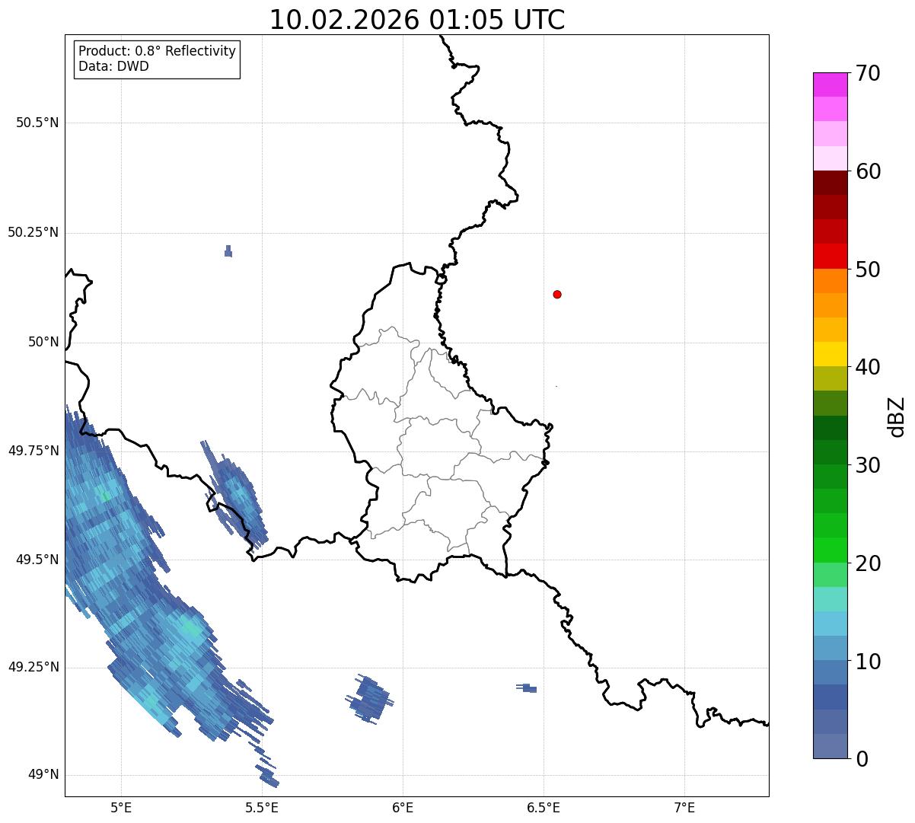The width and height of the screenshot is (915, 823).
Task: Click the 5.5°E longitude label
Action: (x=262, y=808)
